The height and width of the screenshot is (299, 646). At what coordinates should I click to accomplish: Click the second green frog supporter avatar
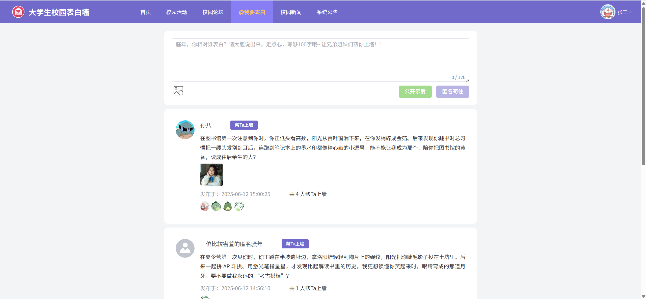216,206
